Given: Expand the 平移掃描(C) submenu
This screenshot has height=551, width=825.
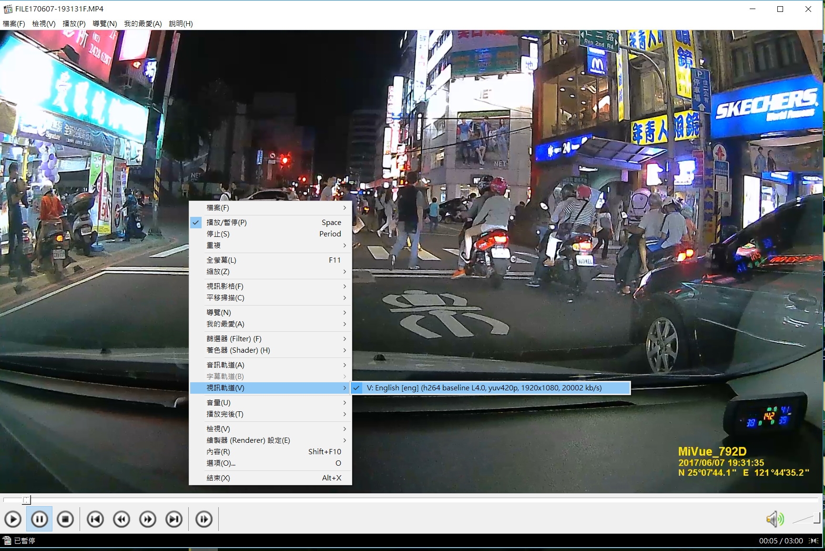Looking at the screenshot, I should 271,298.
